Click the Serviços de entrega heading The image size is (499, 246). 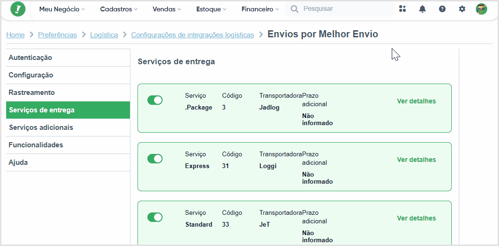pos(176,62)
